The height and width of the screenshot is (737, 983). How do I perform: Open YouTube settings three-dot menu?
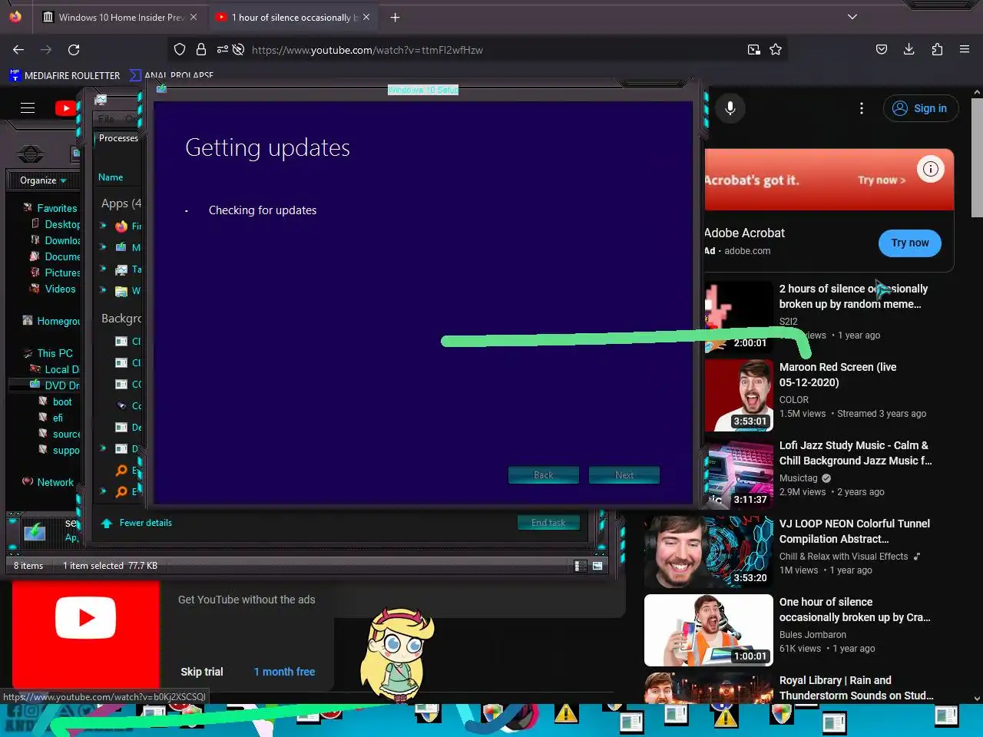862,108
